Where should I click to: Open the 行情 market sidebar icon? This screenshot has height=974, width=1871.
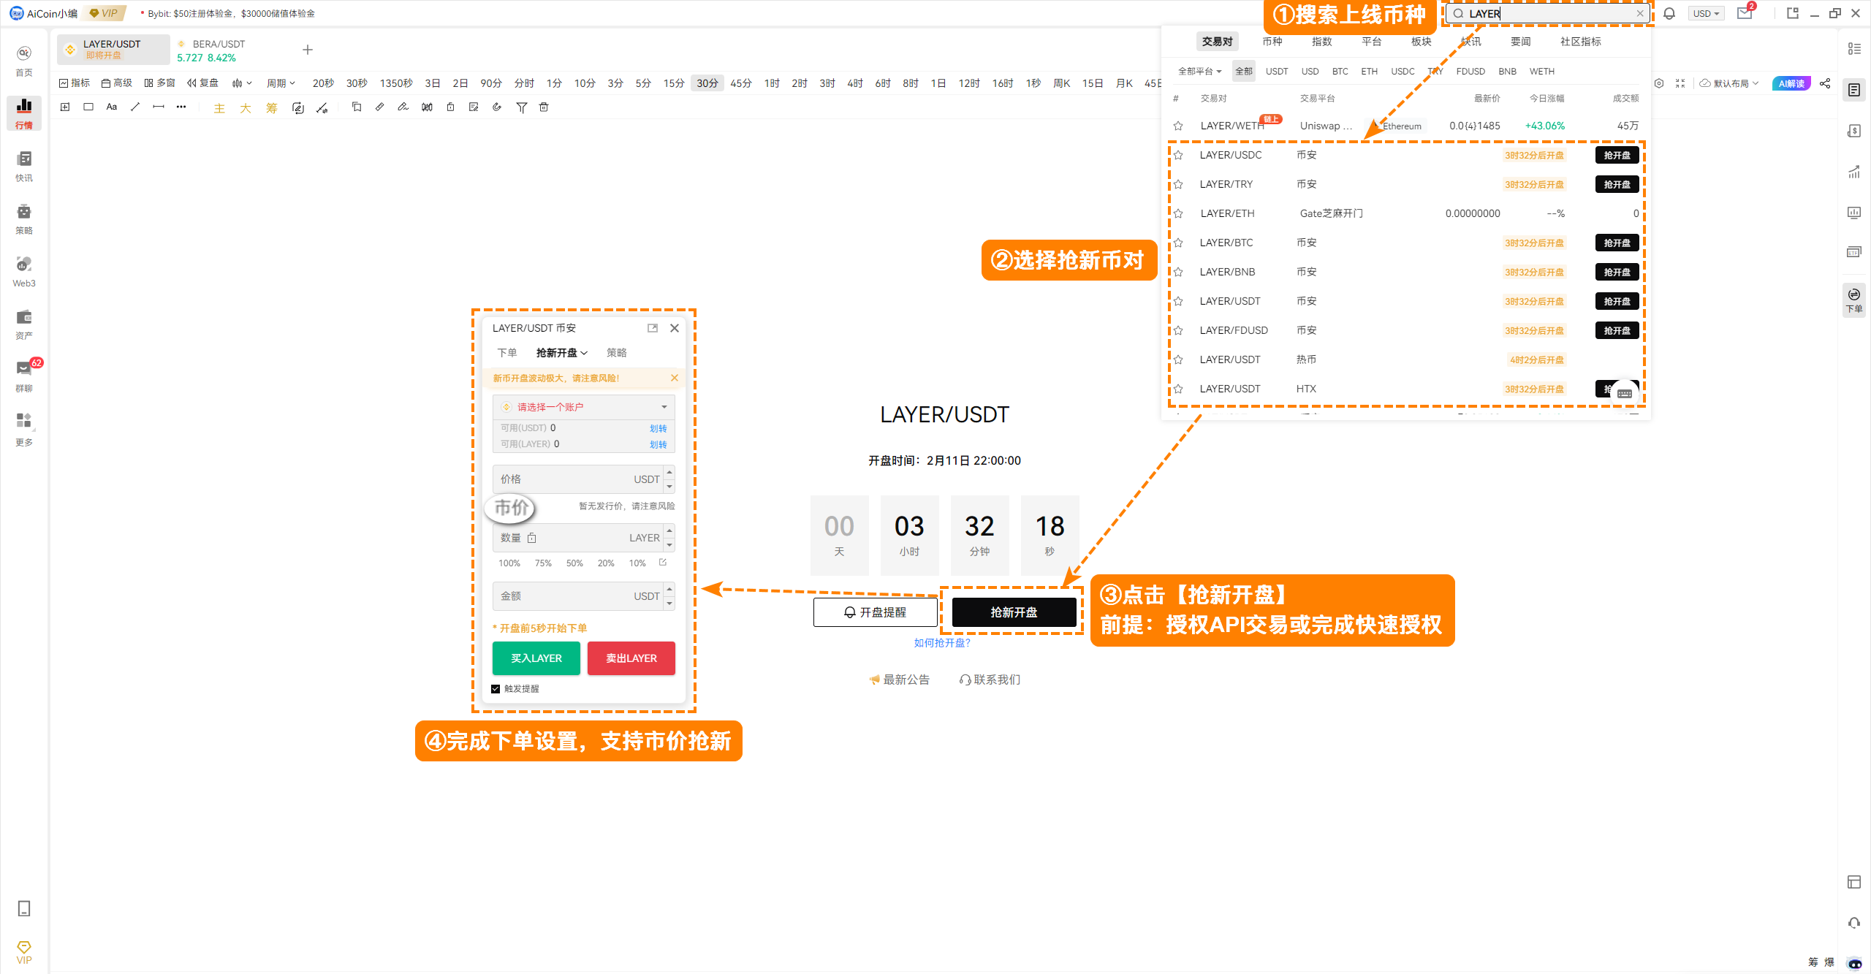24,113
